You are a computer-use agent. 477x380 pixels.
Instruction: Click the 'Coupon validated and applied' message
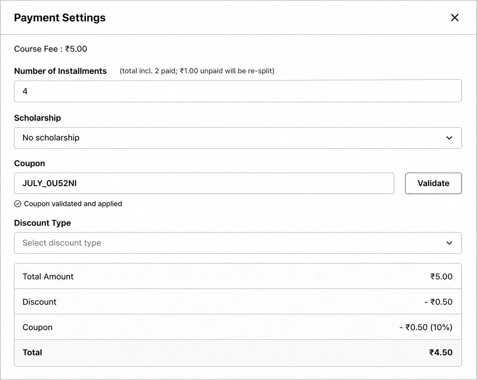(x=73, y=204)
